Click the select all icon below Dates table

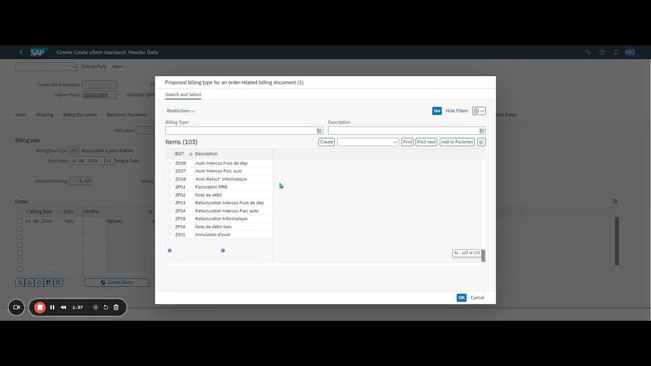coord(49,283)
